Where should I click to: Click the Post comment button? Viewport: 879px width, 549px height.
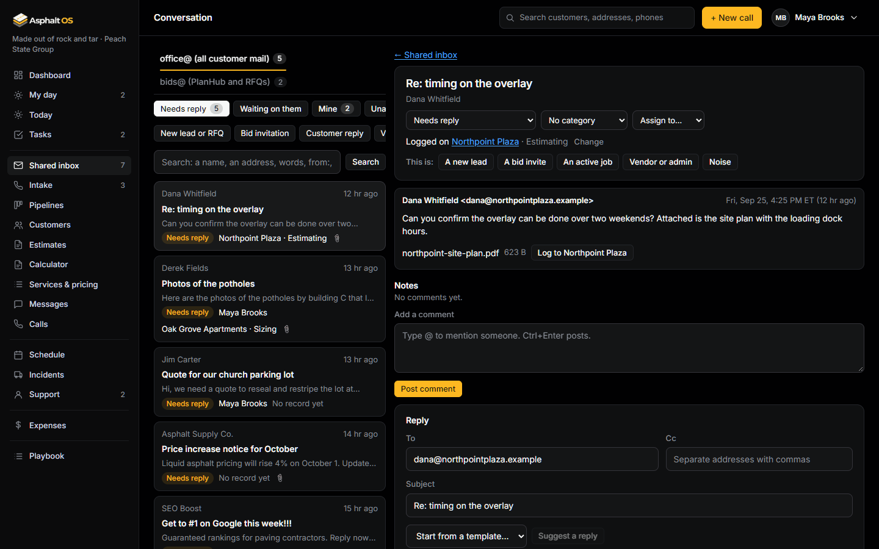click(428, 389)
